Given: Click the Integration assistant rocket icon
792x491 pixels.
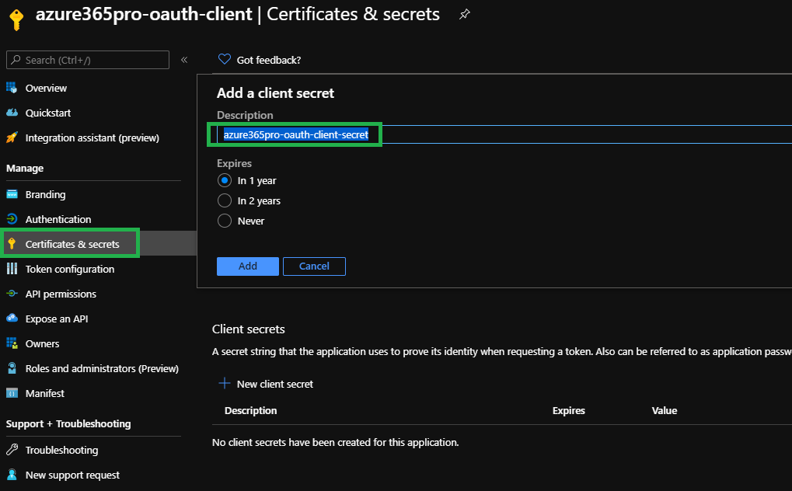Looking at the screenshot, I should coord(12,138).
